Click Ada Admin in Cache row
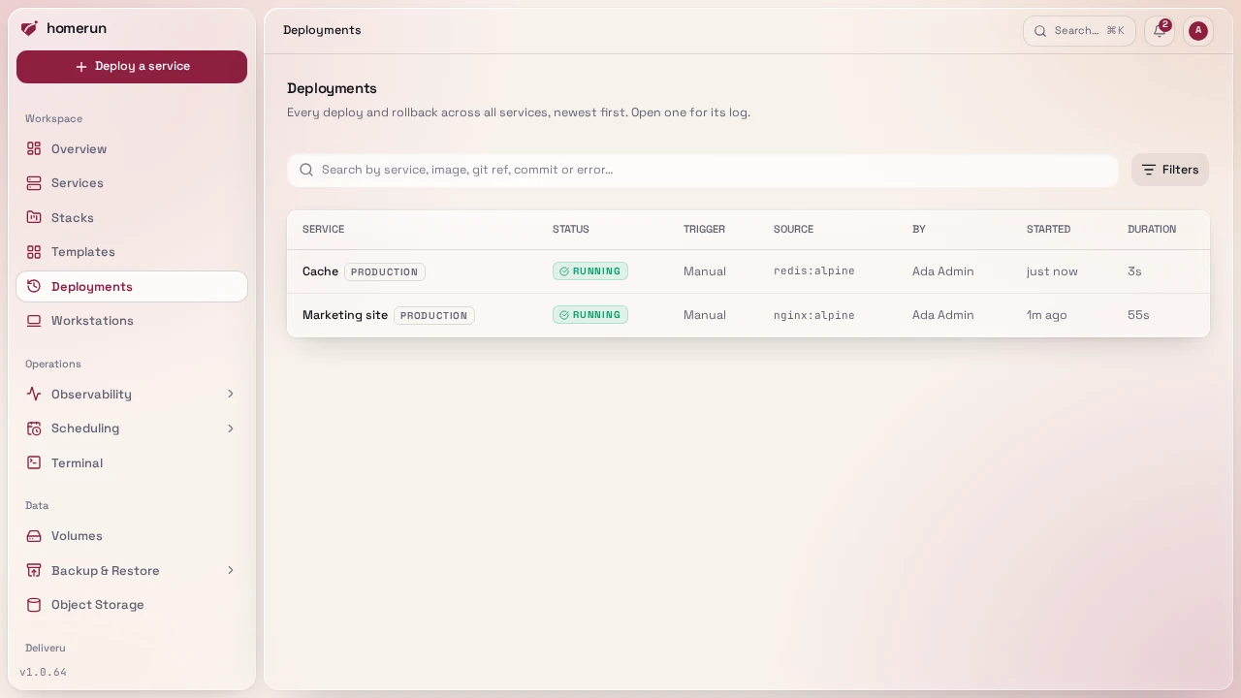Image resolution: width=1241 pixels, height=698 pixels. pos(943,271)
